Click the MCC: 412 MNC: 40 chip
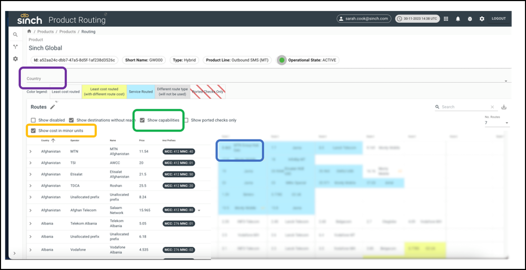This screenshot has width=526, height=270. pos(178,152)
